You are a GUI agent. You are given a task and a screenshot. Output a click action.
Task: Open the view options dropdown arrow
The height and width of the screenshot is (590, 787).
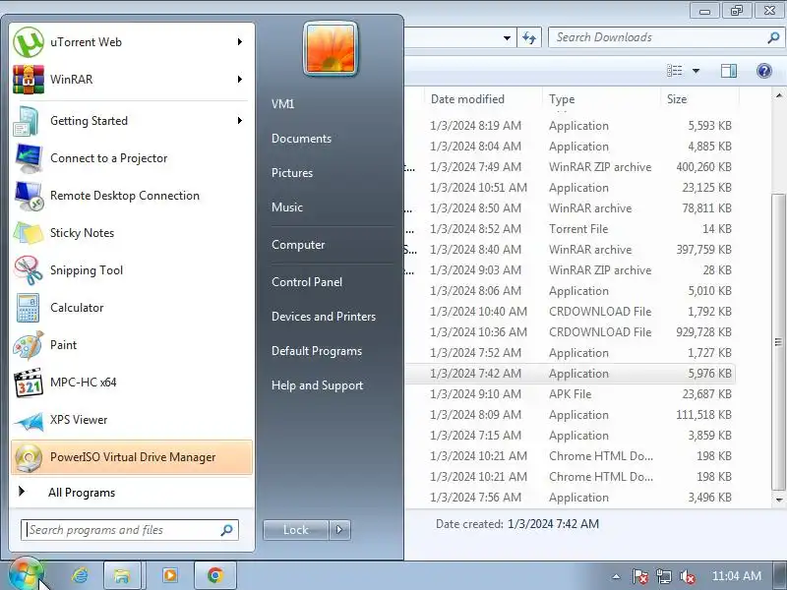696,71
